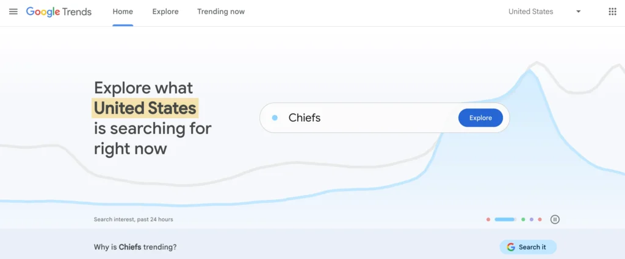Jump to the green carousel dot
Image resolution: width=625 pixels, height=259 pixels.
point(523,219)
